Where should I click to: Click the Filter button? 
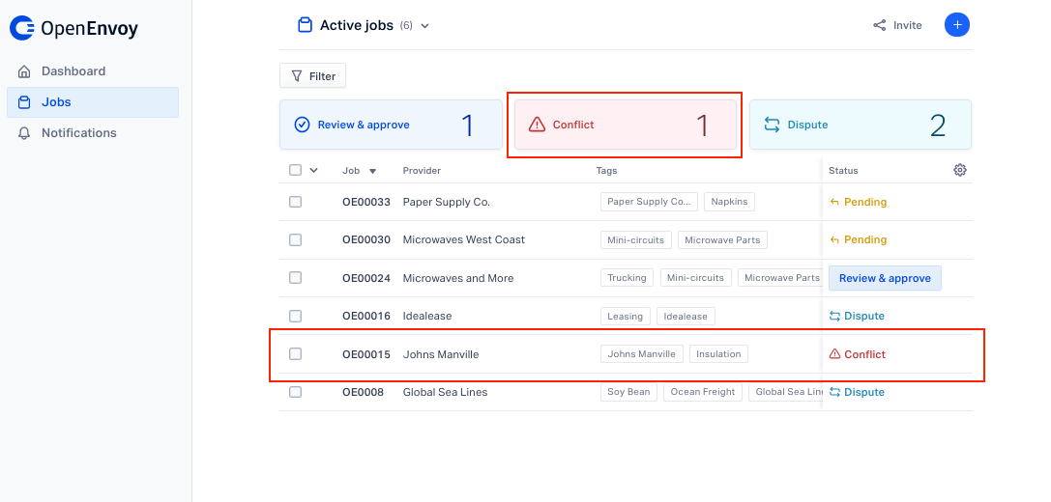[x=312, y=75]
